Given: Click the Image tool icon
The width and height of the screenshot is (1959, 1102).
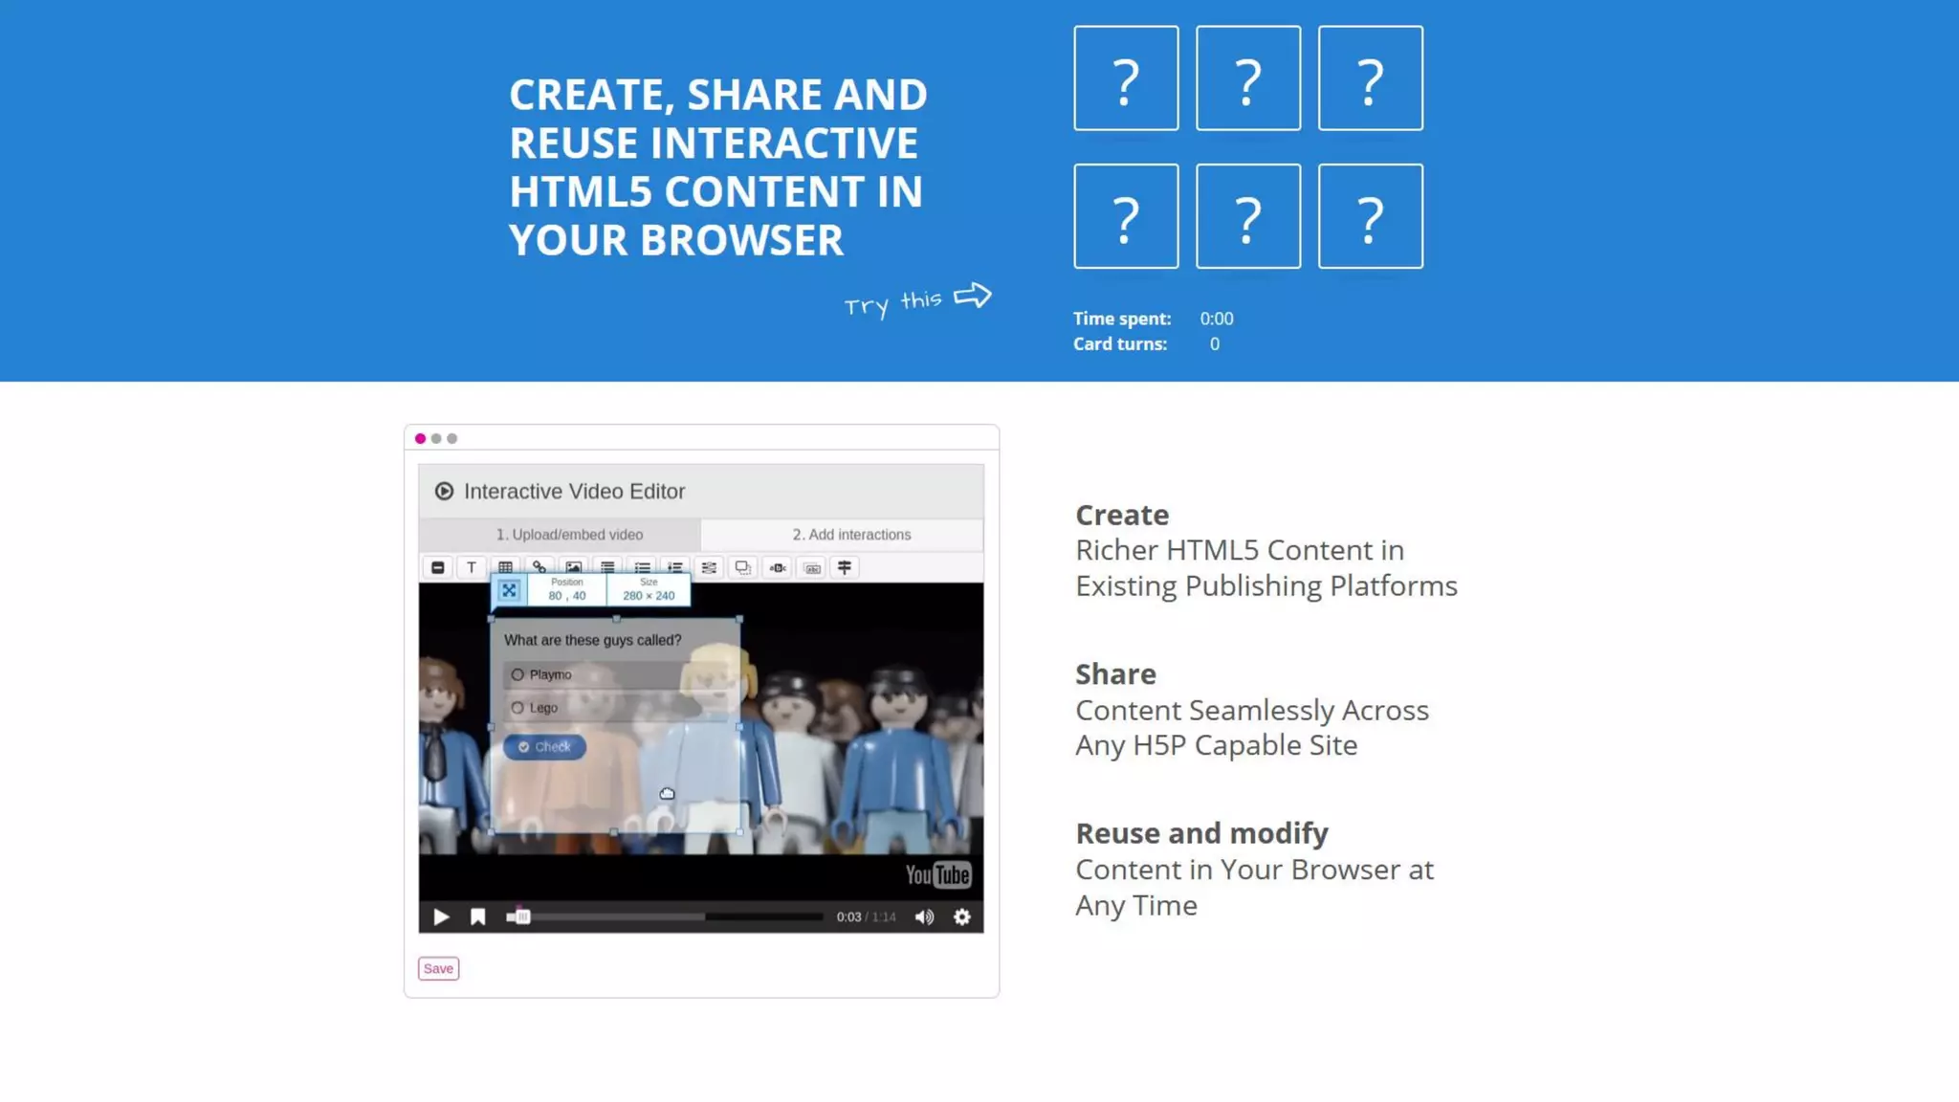Looking at the screenshot, I should click(573, 567).
